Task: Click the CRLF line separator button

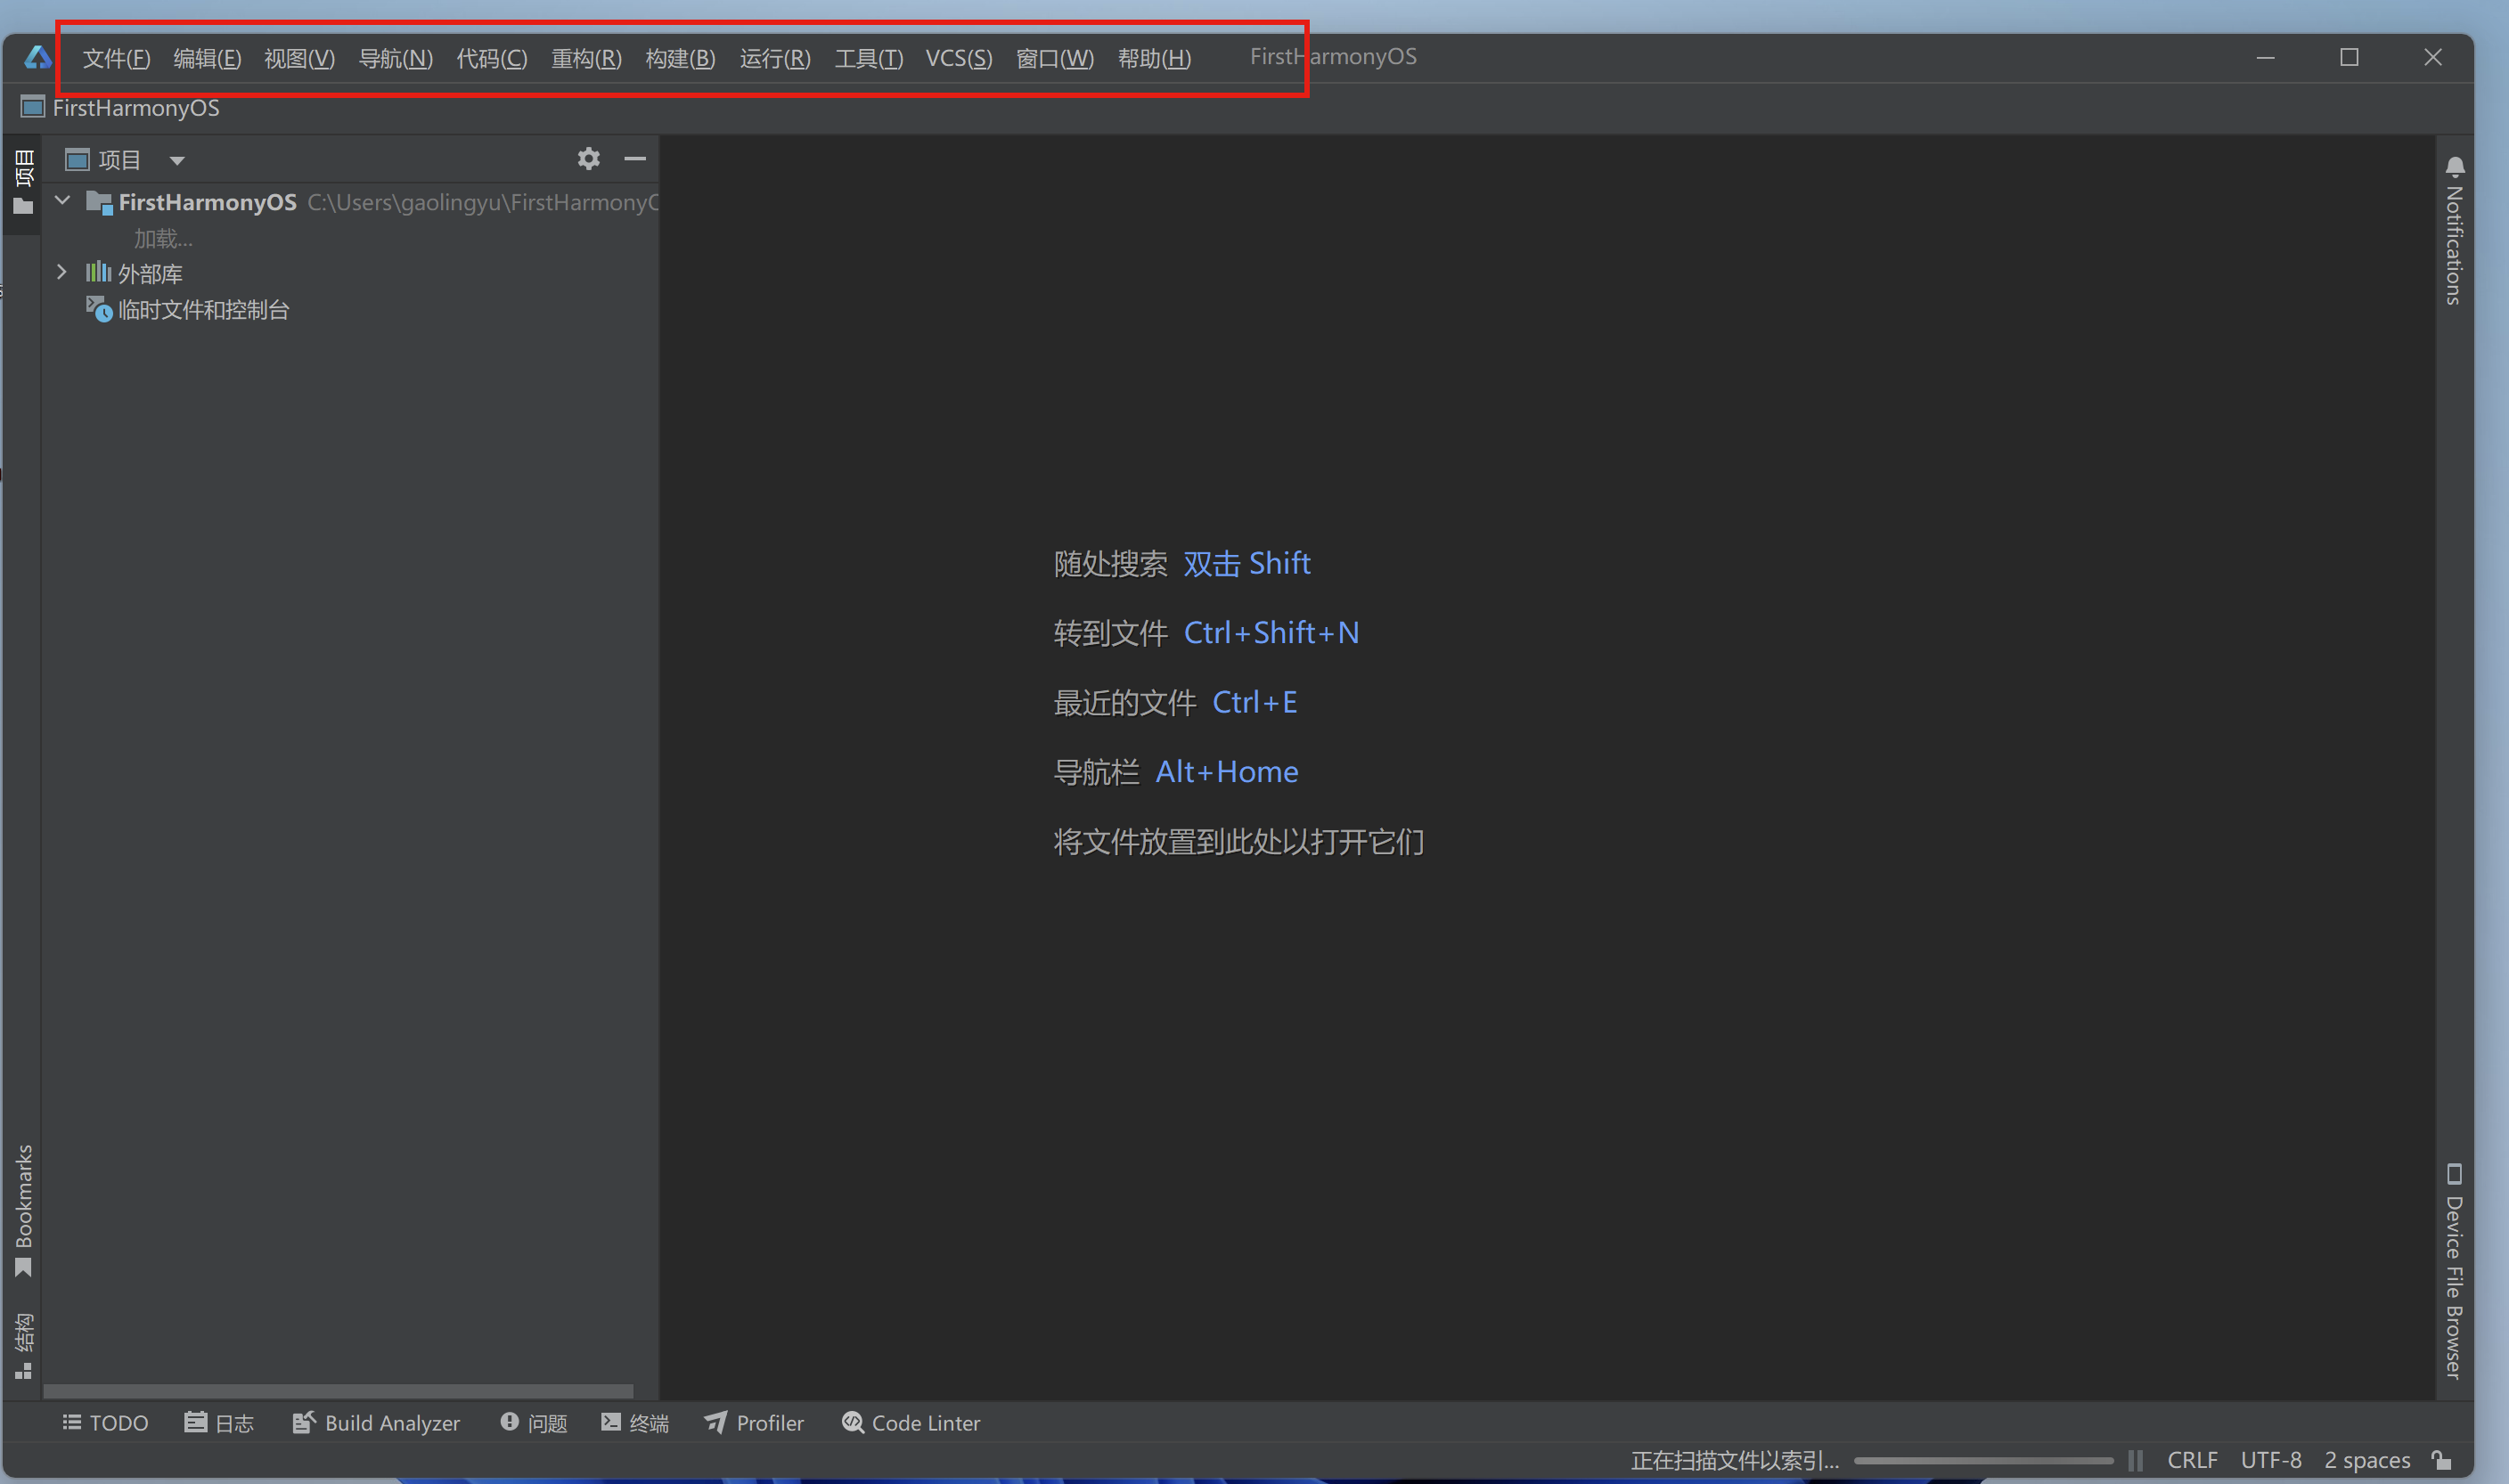Action: pyautogui.click(x=2192, y=1460)
